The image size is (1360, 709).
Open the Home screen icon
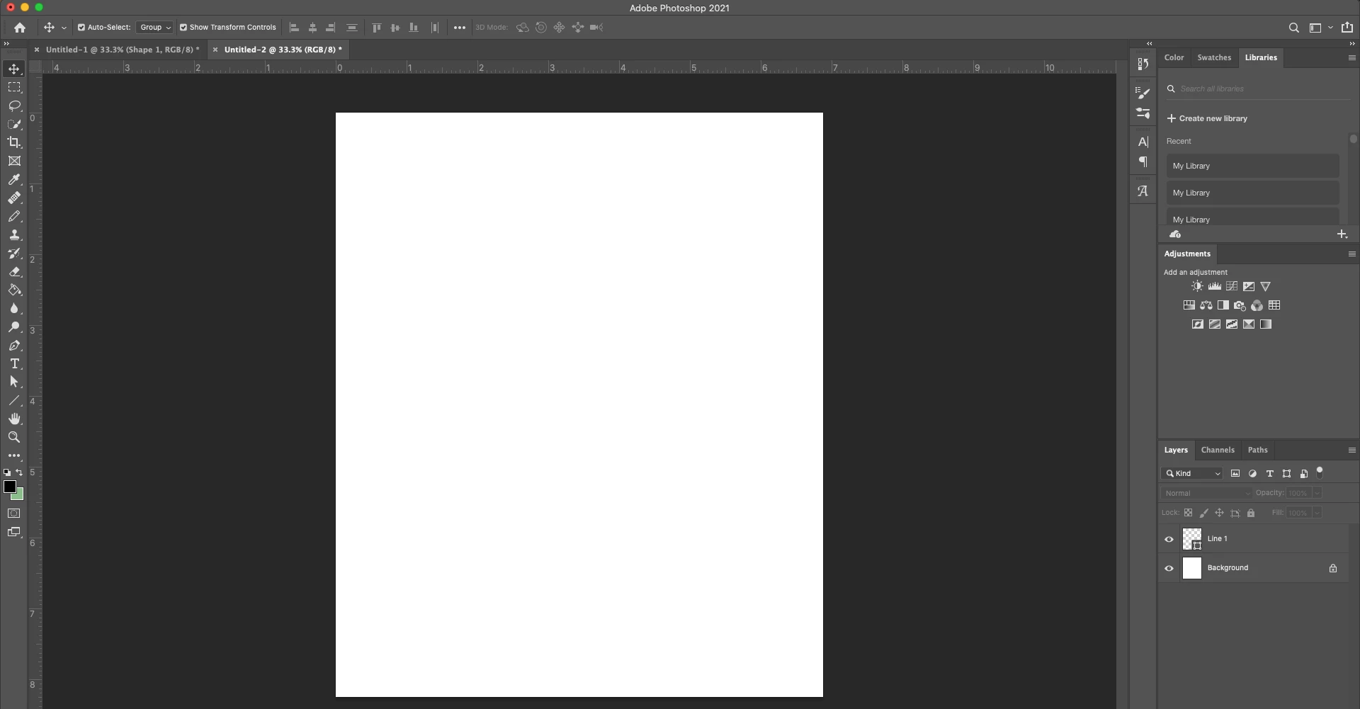(20, 28)
